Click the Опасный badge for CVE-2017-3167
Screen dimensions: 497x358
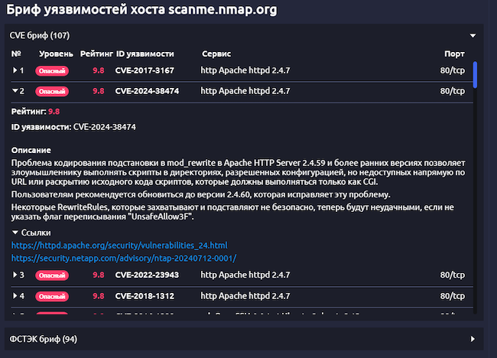tap(52, 70)
